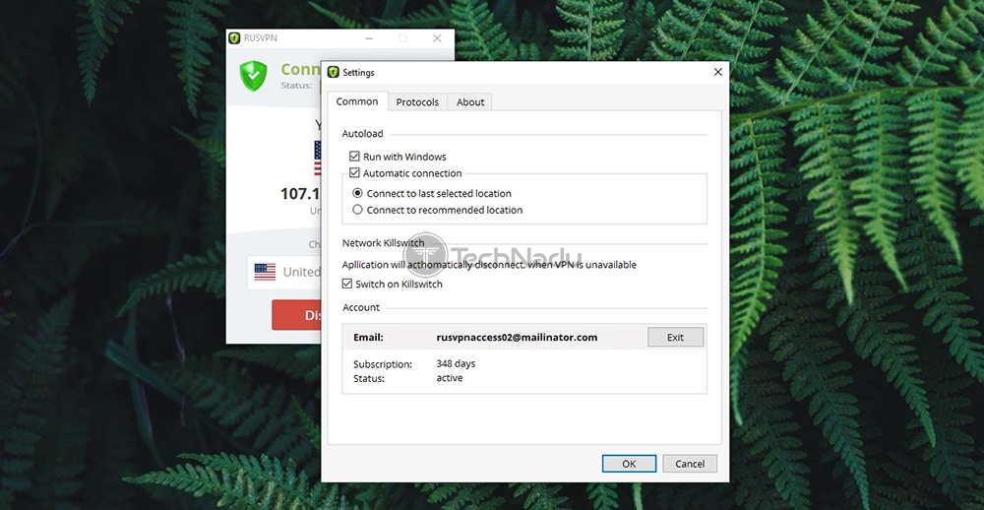Click the US flag in location selector
This screenshot has height=510, width=984.
click(x=265, y=272)
